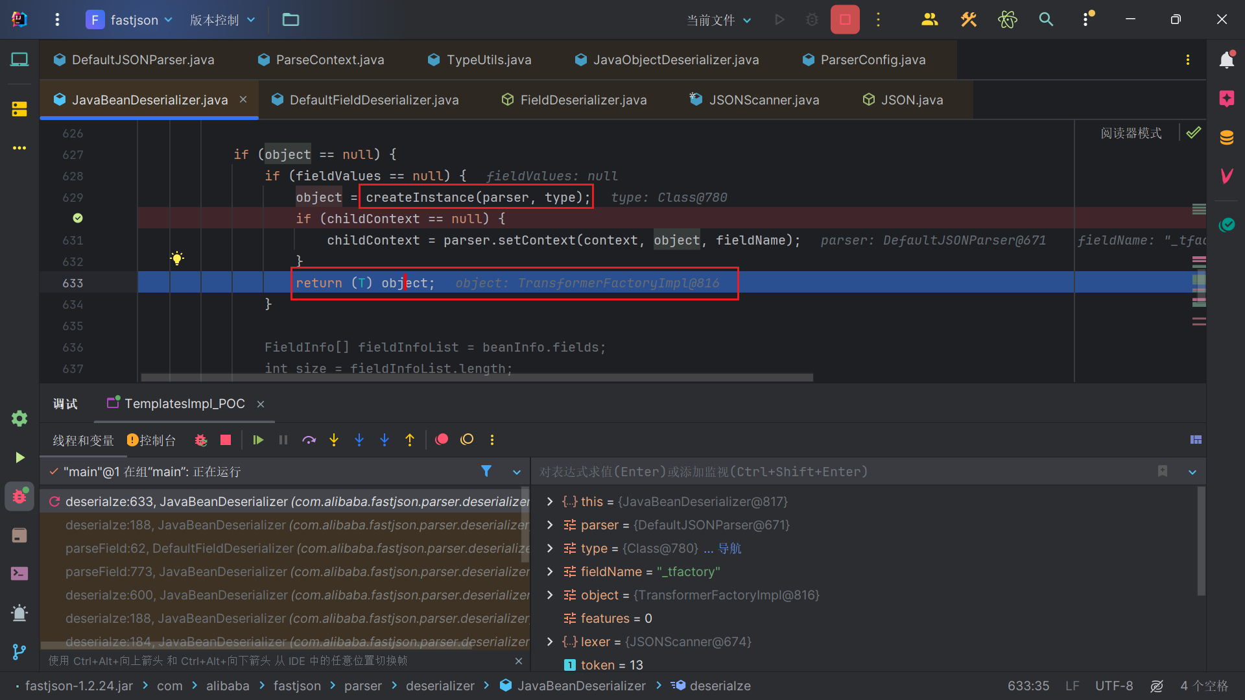Open fastjson project dropdown

pyautogui.click(x=130, y=19)
